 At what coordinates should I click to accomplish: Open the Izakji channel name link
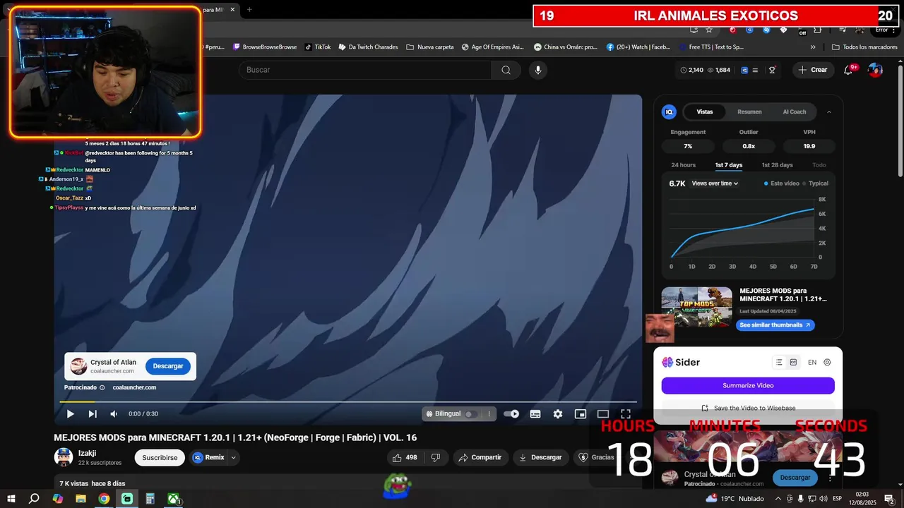pyautogui.click(x=87, y=453)
